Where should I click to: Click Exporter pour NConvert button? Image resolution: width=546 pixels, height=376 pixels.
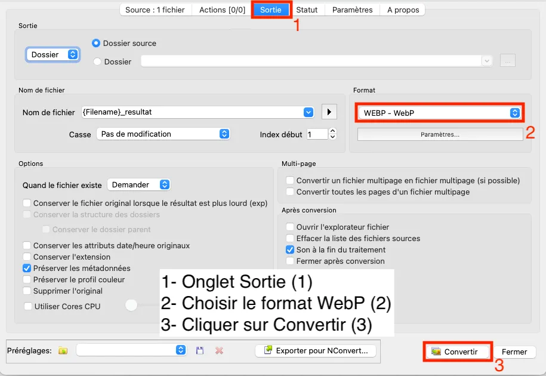click(317, 350)
